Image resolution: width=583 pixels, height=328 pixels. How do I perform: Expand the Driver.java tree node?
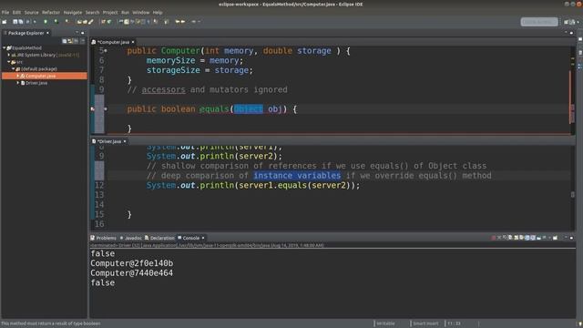tap(17, 83)
